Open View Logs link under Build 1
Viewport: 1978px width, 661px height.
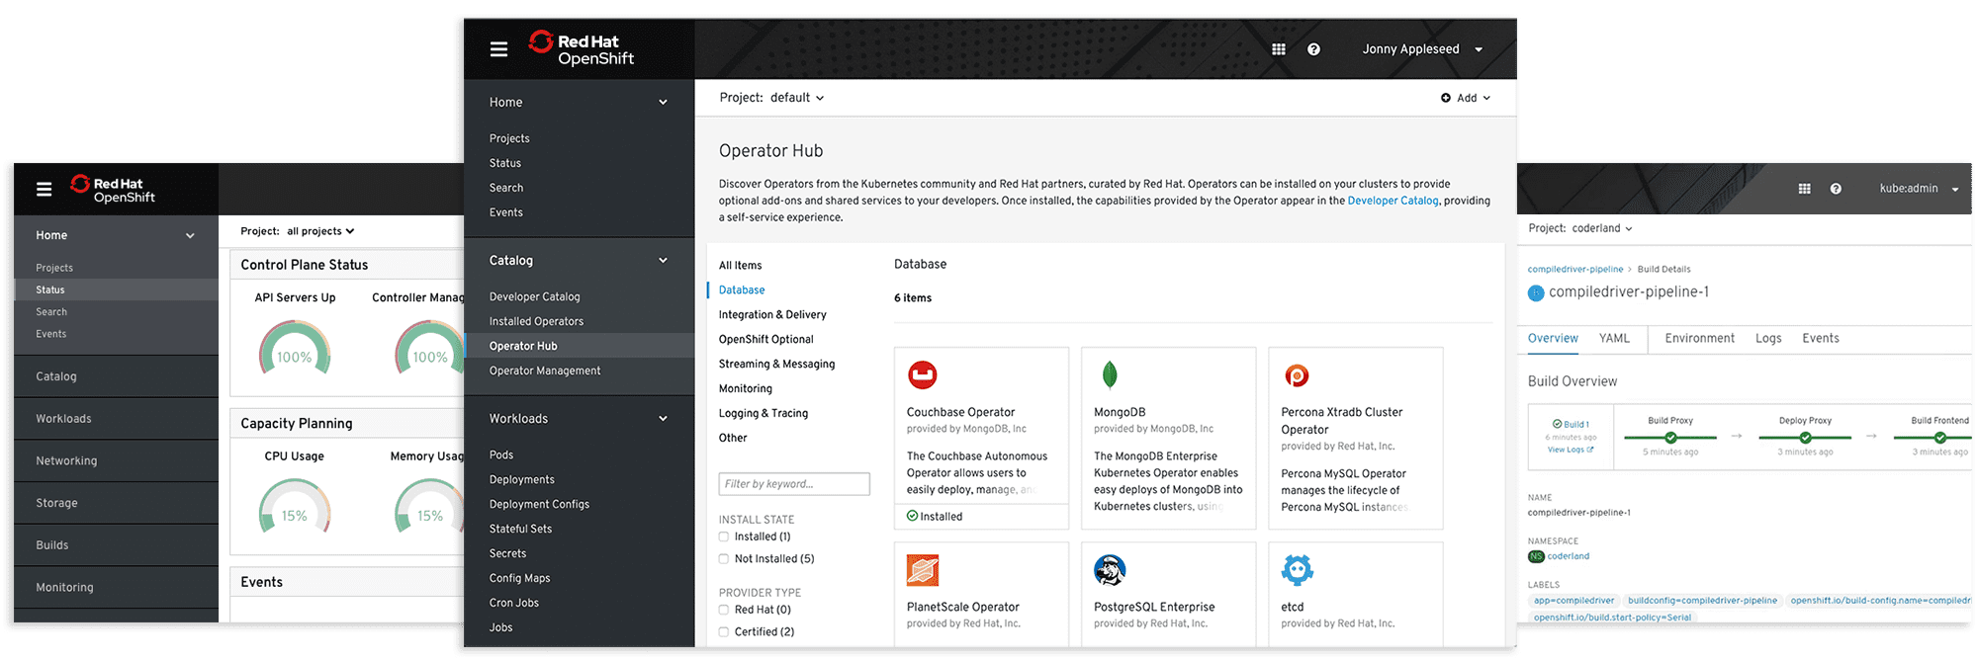pyautogui.click(x=1570, y=450)
